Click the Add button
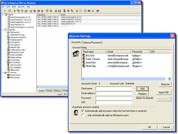178x134 pixels. click(x=142, y=88)
